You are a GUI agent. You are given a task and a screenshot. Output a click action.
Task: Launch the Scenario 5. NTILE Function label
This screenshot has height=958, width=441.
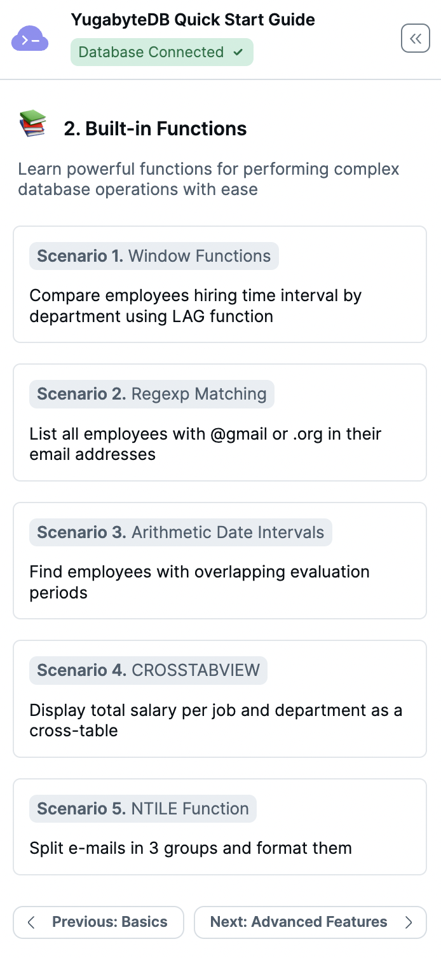tap(143, 809)
